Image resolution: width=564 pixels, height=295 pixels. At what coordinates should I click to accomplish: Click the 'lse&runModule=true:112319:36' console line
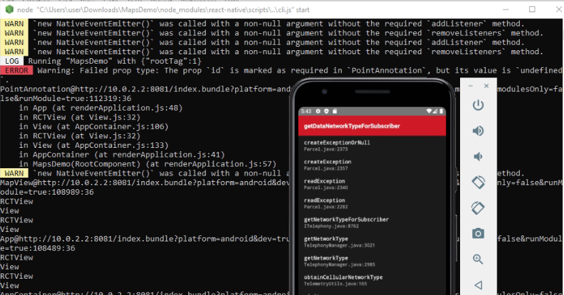coord(66,98)
